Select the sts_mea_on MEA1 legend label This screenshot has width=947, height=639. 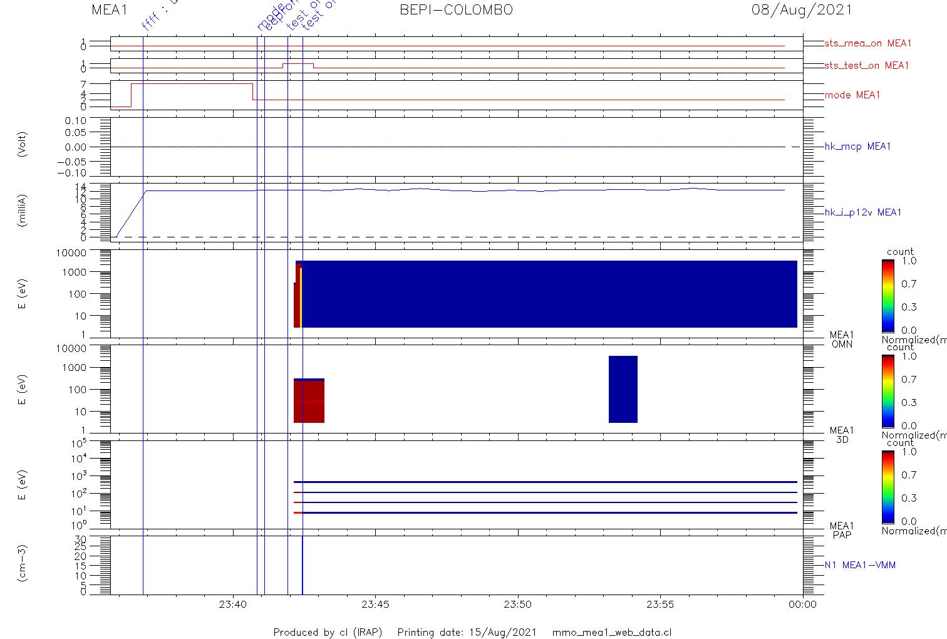(868, 43)
